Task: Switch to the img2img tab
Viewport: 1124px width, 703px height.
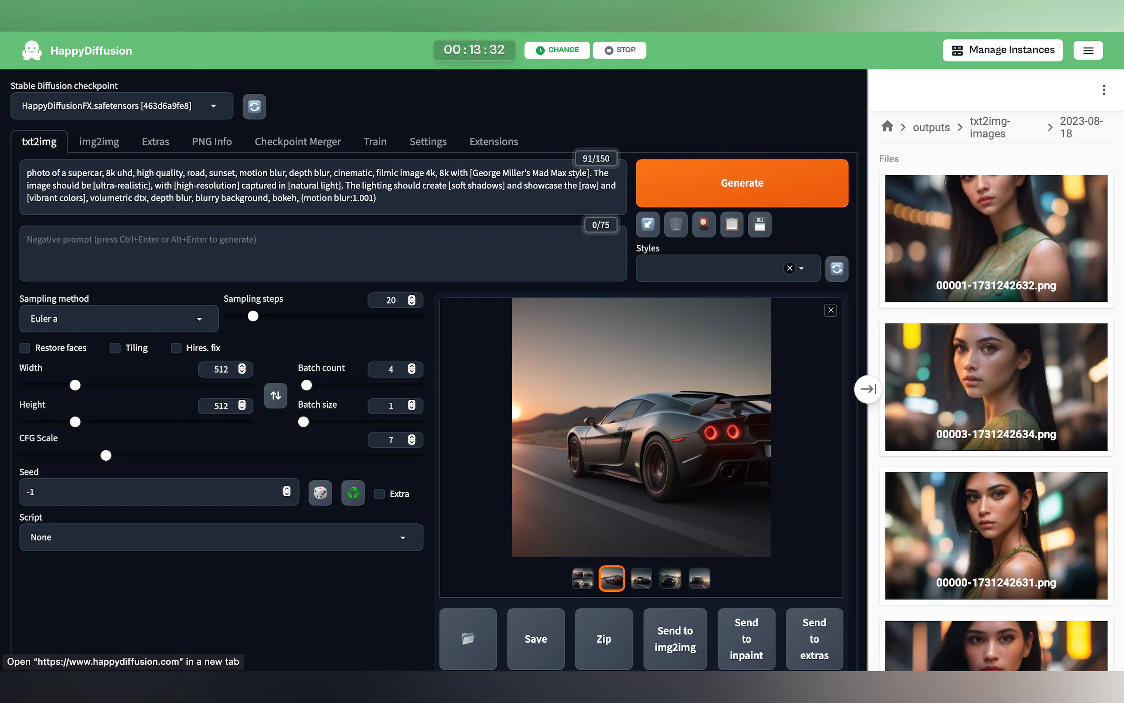Action: tap(99, 141)
